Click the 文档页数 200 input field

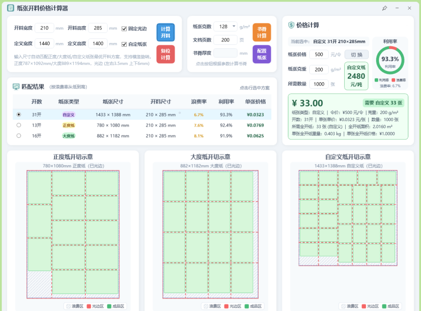click(225, 40)
